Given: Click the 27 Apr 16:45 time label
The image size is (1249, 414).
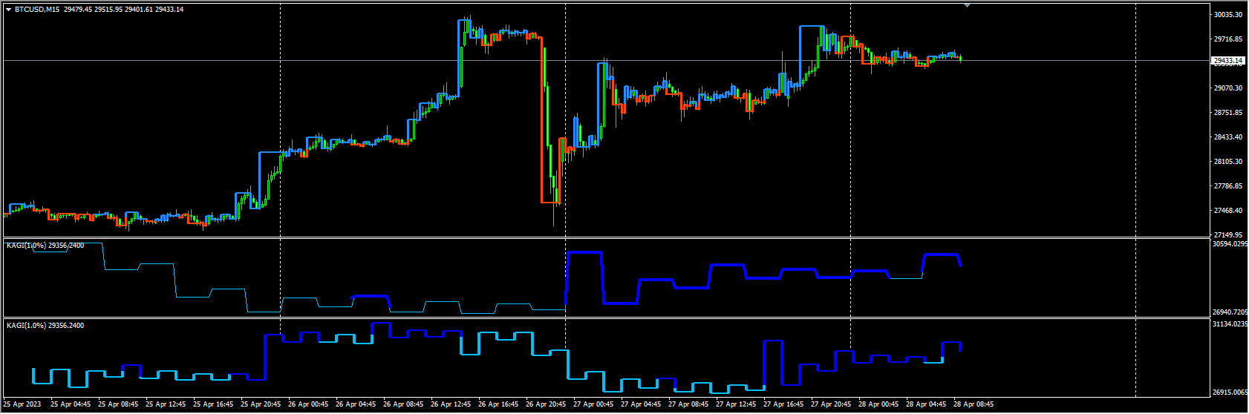Looking at the screenshot, I should (783, 405).
